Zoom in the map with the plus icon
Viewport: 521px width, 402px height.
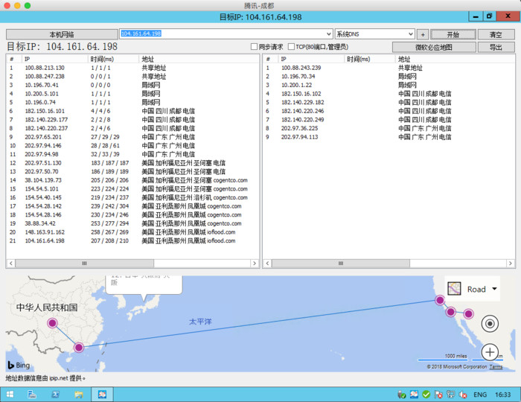[490, 352]
